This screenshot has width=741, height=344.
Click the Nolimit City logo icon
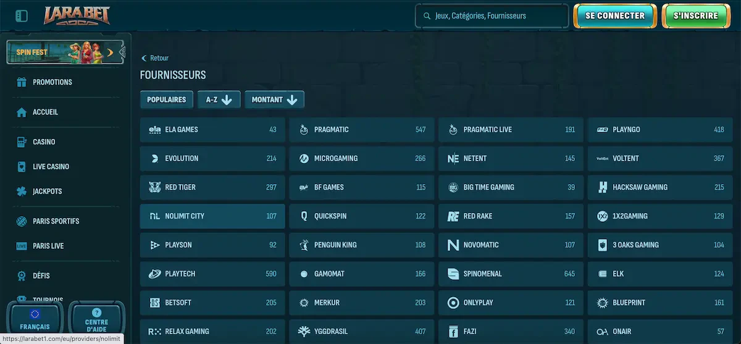coord(154,216)
